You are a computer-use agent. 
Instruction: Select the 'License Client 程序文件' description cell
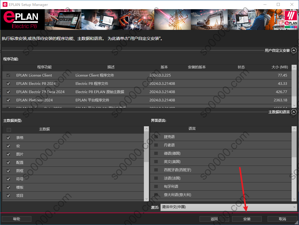pos(95,75)
